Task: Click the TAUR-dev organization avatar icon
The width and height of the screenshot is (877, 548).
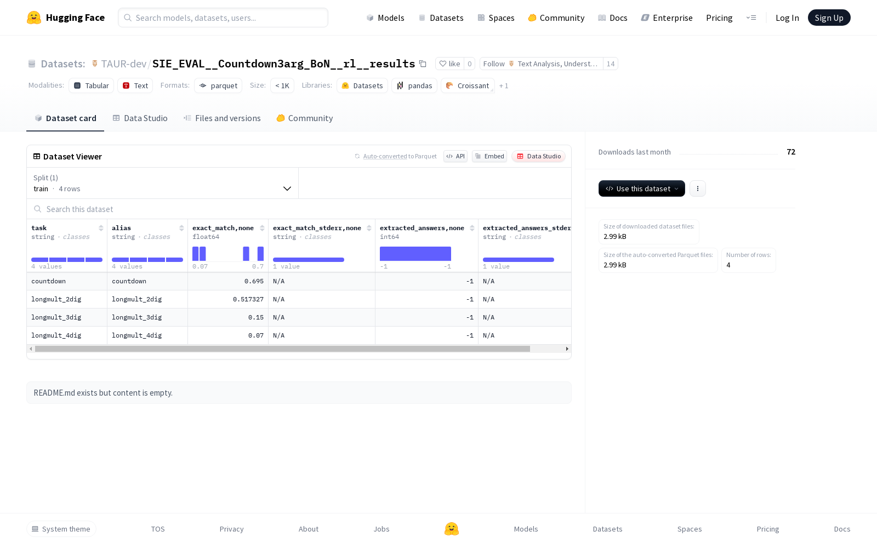Action: coord(95,64)
